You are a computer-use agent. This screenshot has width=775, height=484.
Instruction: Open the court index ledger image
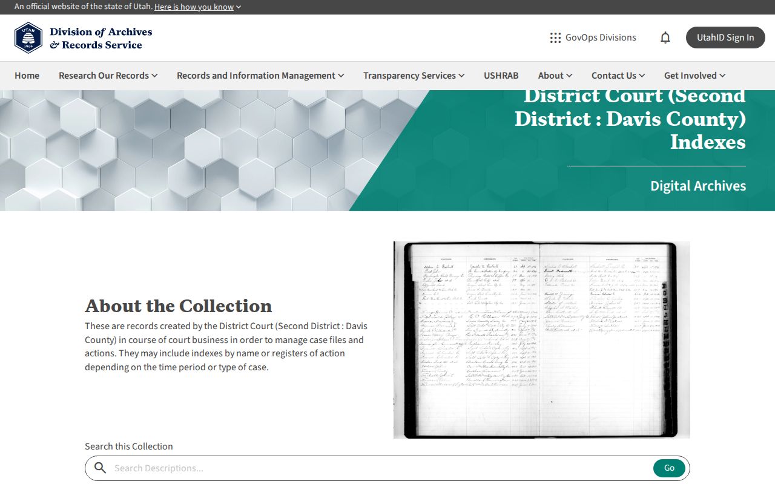tap(542, 340)
